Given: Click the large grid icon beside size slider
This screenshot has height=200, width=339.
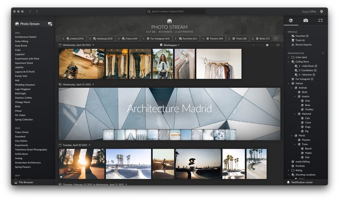Looking at the screenshot, I should coord(278,45).
